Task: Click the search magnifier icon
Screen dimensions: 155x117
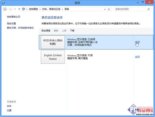Action: (x=148, y=9)
